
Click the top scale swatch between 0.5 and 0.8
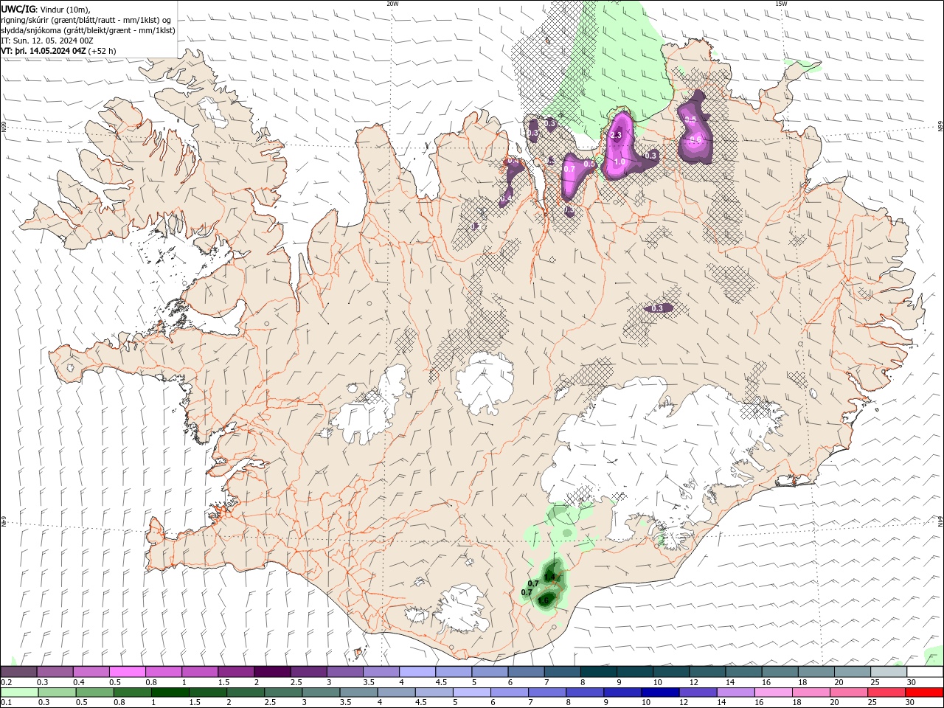coord(127,671)
